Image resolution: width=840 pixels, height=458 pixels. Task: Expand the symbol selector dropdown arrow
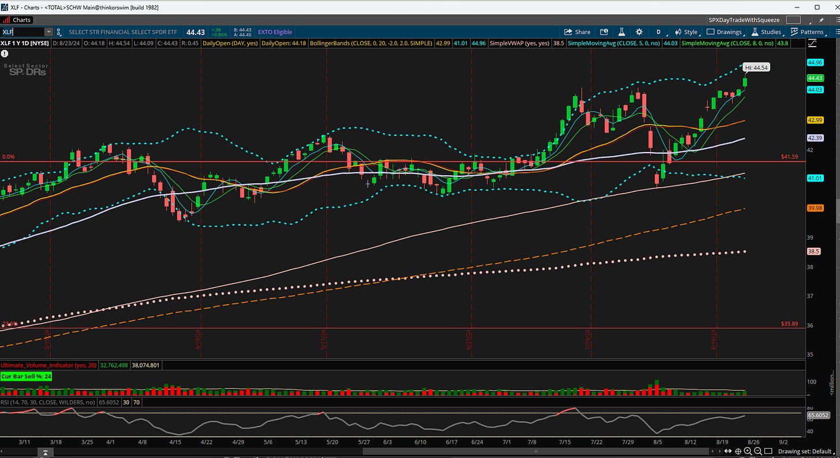click(x=48, y=32)
